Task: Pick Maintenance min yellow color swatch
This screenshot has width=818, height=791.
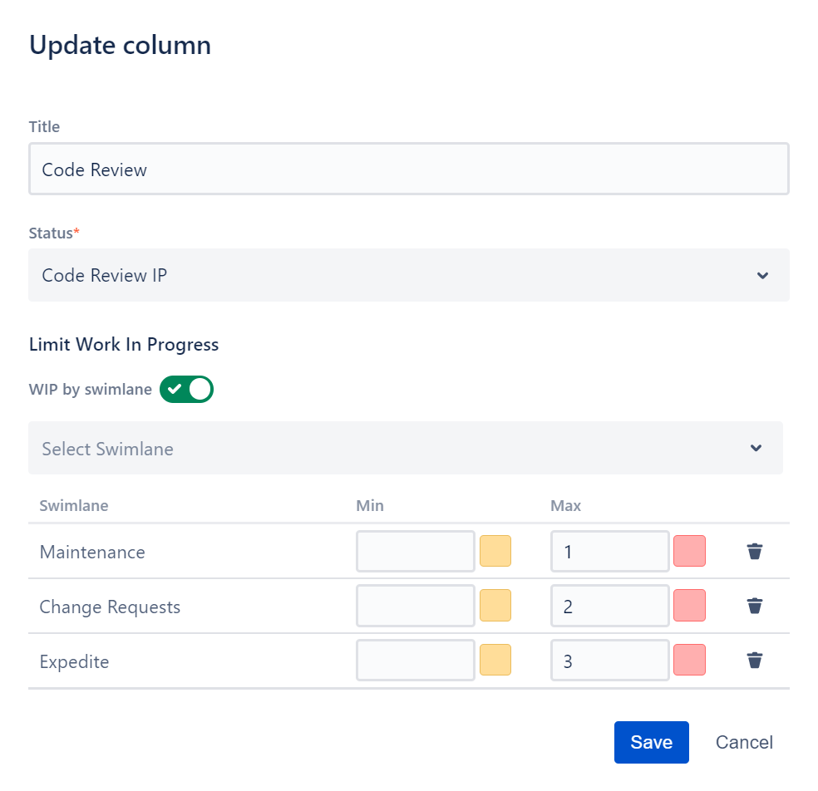Action: [x=495, y=551]
